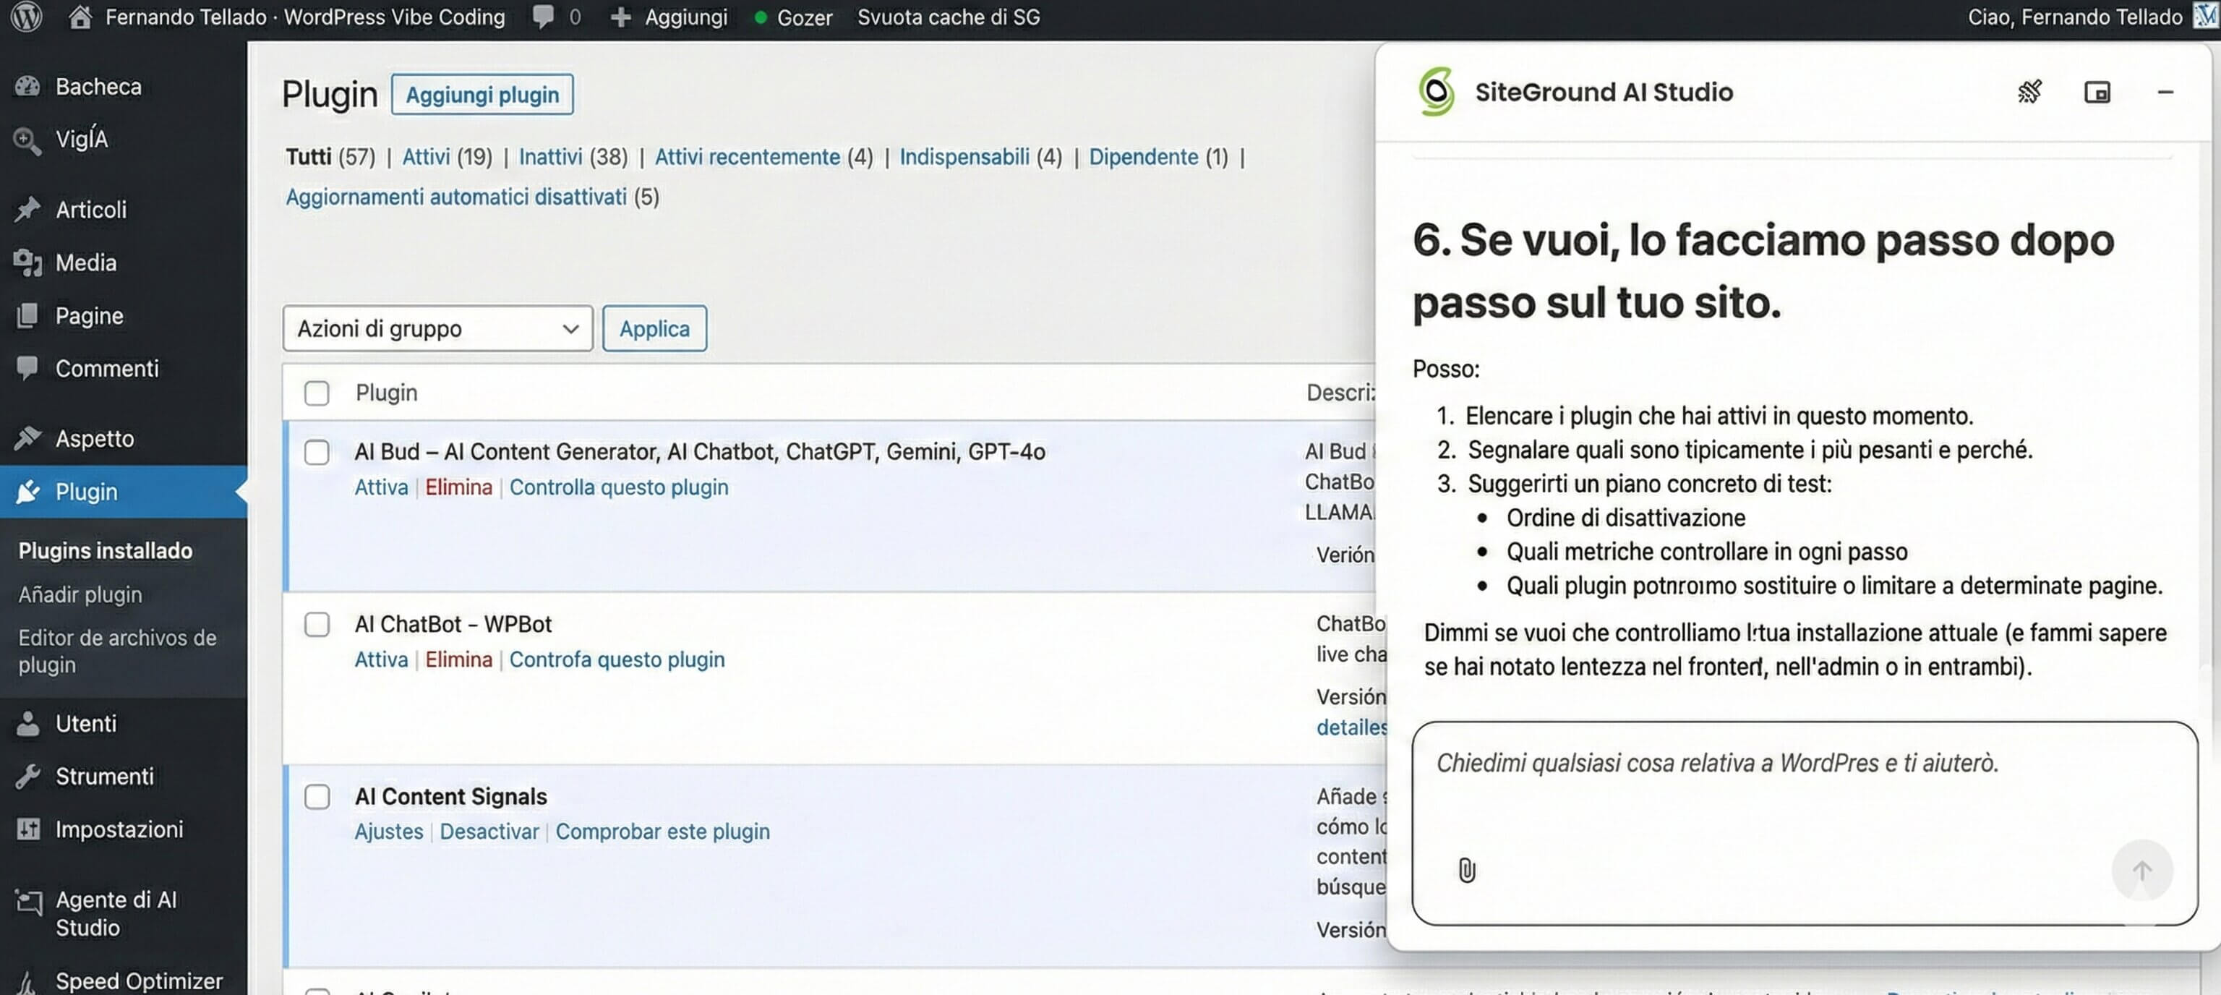
Task: Check the AI Bud plugin checkbox
Action: 317,453
